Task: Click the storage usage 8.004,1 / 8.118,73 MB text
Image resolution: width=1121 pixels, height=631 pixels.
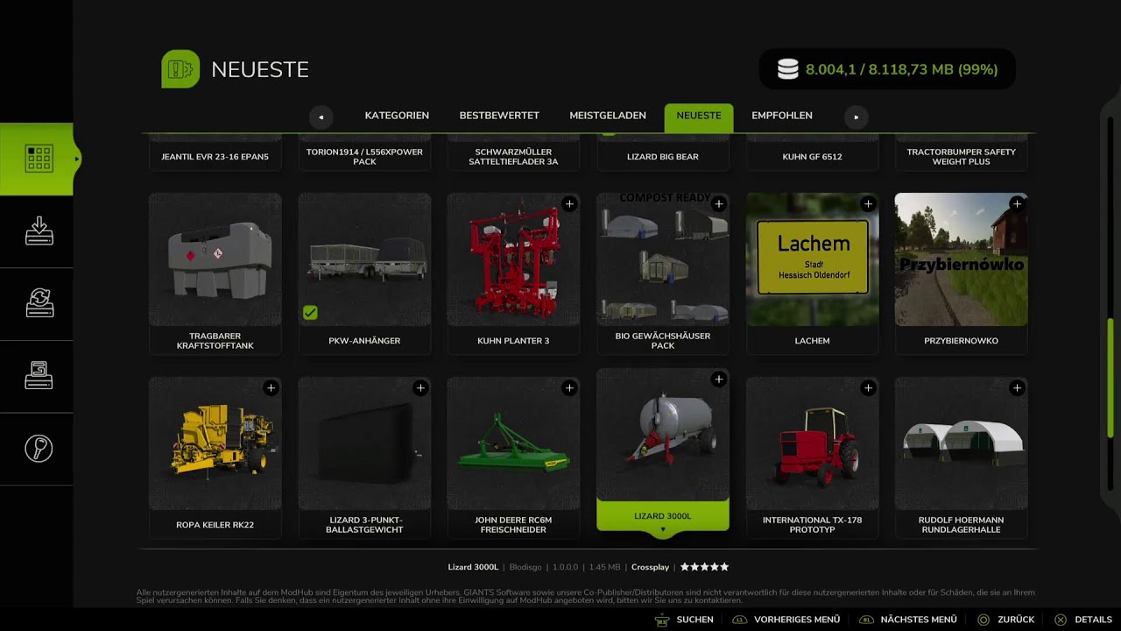Action: (x=901, y=69)
